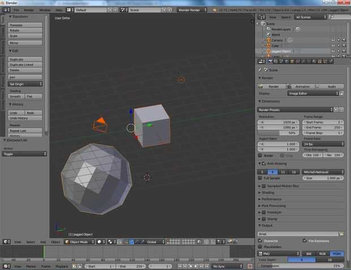Viewport: 351px width, 270px height.
Task: Jump to the start frame in the timeline
Action: (x=180, y=266)
